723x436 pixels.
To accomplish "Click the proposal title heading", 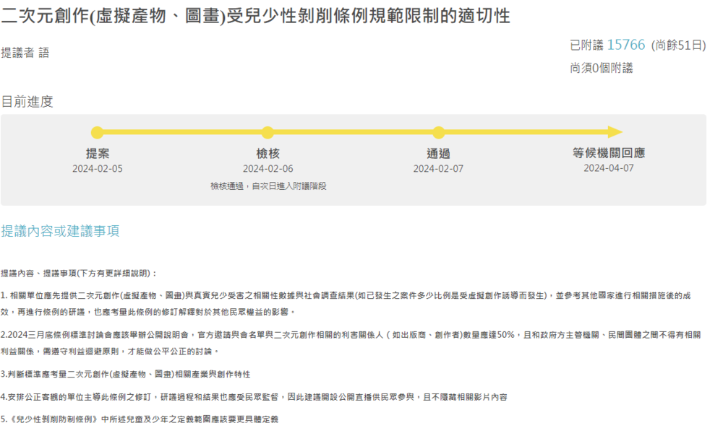I will click(256, 16).
